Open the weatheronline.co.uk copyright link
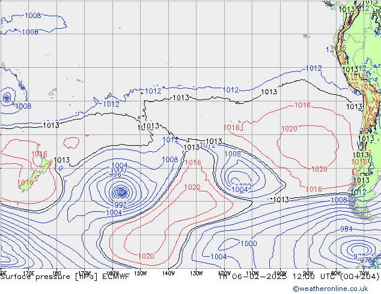 (331, 289)
